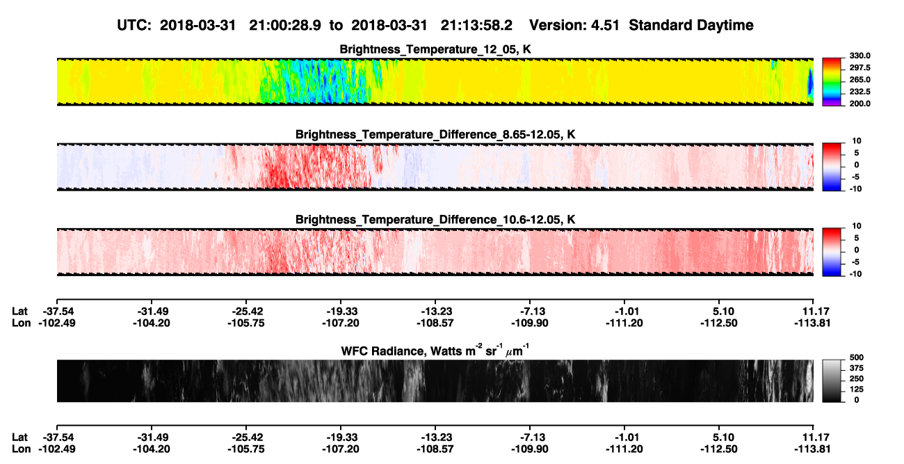Screen dimensions: 904x464
Task: Click the '330.0' colorbar tick label
Action: 859,56
